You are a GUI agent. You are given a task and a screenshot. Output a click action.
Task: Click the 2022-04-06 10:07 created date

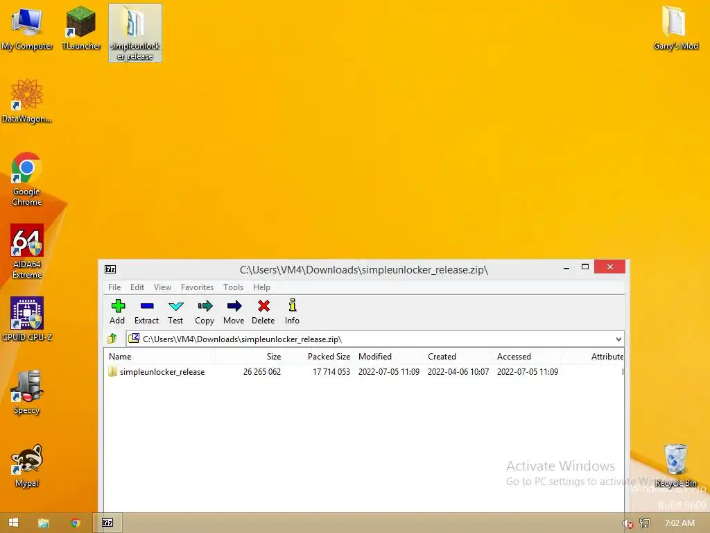458,372
